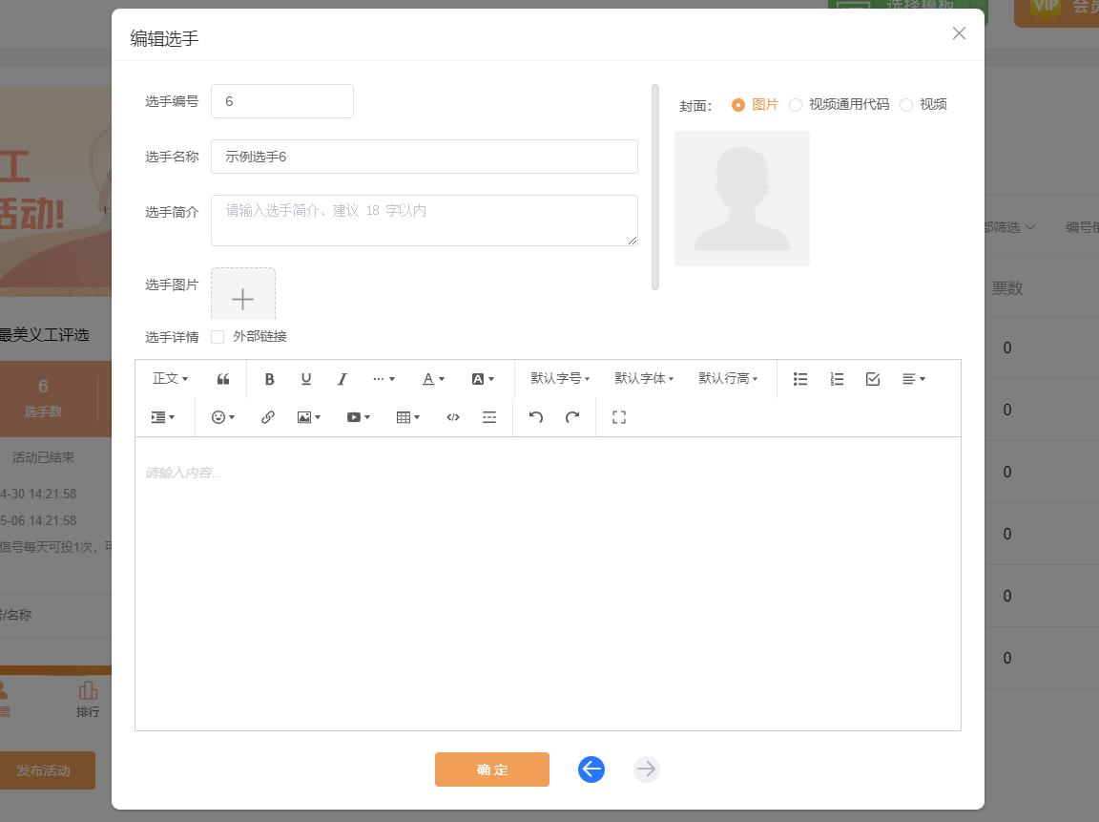Image resolution: width=1099 pixels, height=822 pixels.
Task: Check the 外部链接 checkbox
Action: pyautogui.click(x=218, y=337)
